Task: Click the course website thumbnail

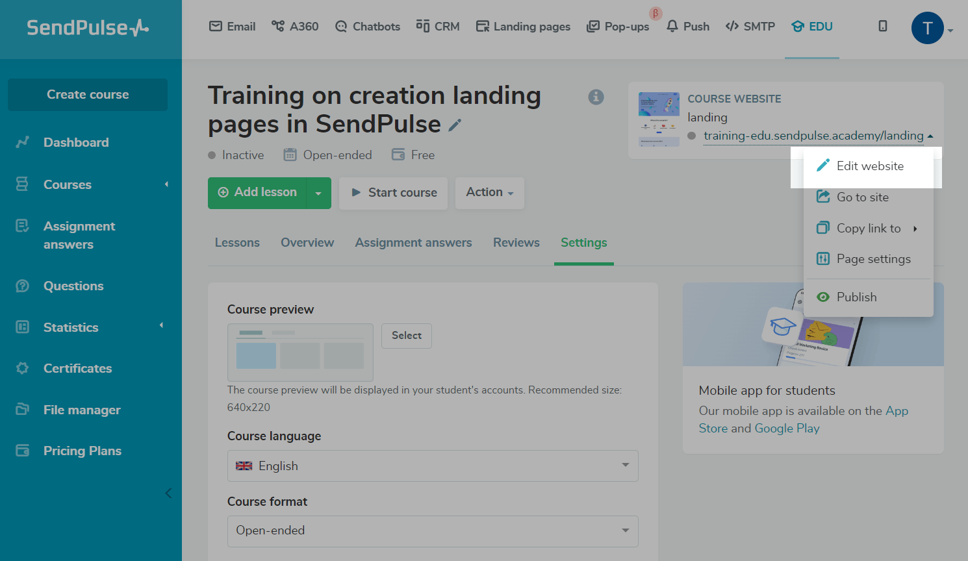Action: (x=659, y=119)
